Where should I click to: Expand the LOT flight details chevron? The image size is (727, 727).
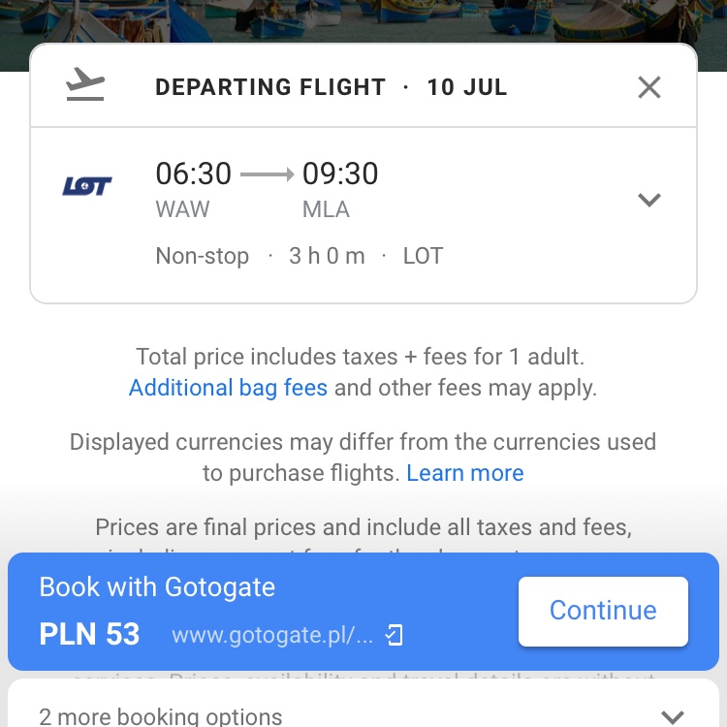point(649,200)
